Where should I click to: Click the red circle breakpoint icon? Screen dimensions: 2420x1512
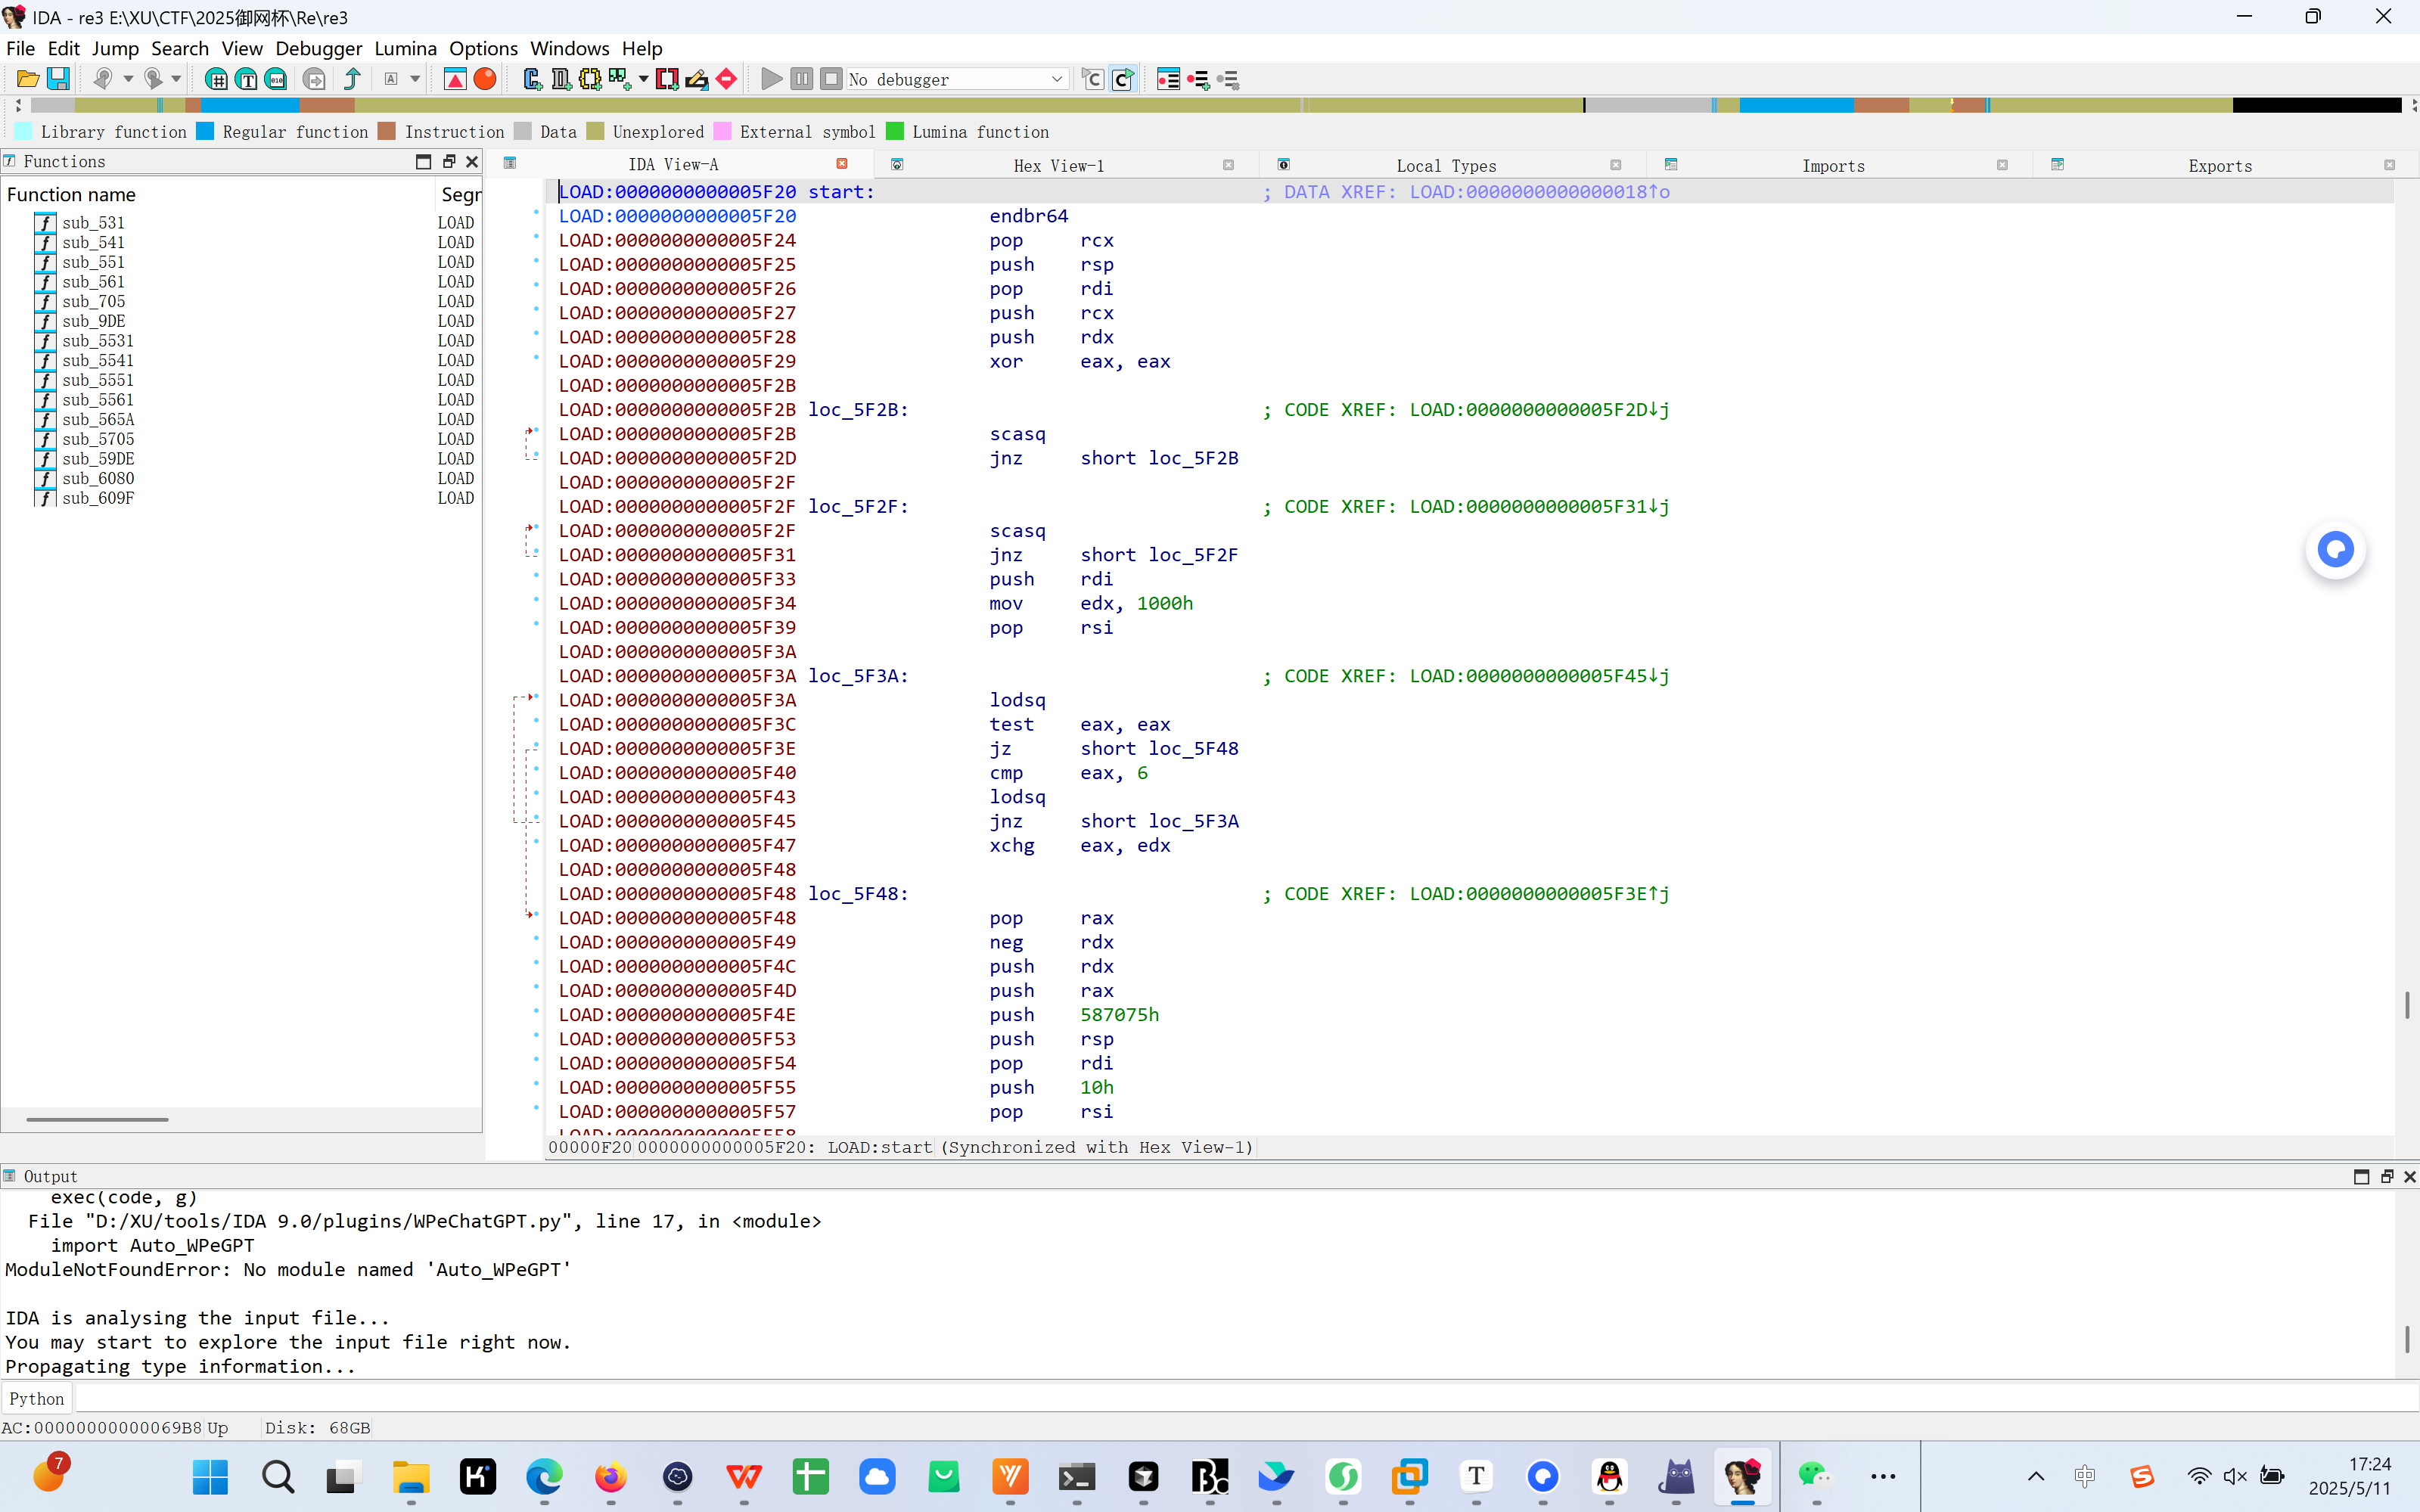click(485, 79)
